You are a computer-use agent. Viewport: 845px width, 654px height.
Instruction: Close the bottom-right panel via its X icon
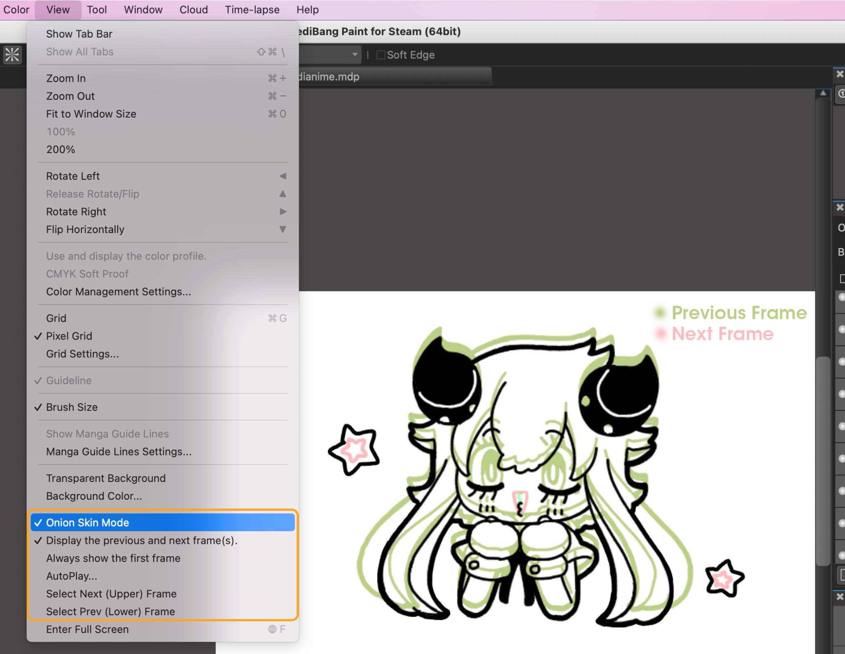tap(840, 597)
